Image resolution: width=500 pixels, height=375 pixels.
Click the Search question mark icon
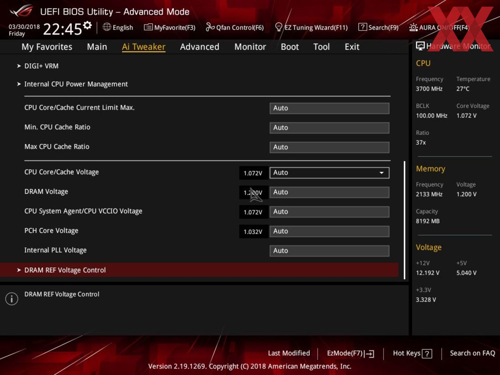[x=362, y=27]
